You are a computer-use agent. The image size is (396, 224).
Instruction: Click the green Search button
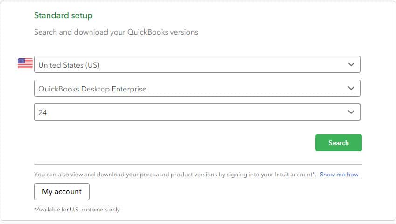(x=339, y=143)
